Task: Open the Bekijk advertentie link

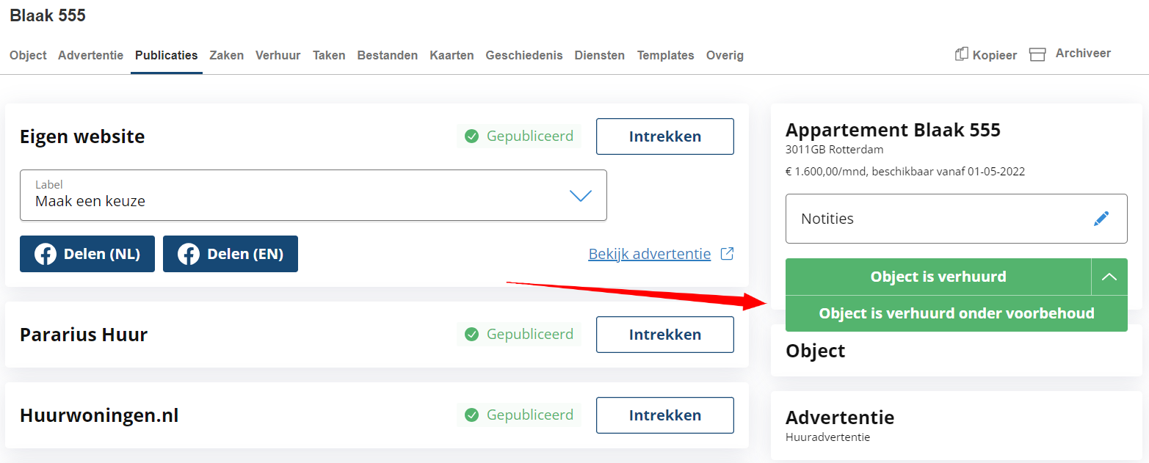Action: [x=650, y=254]
